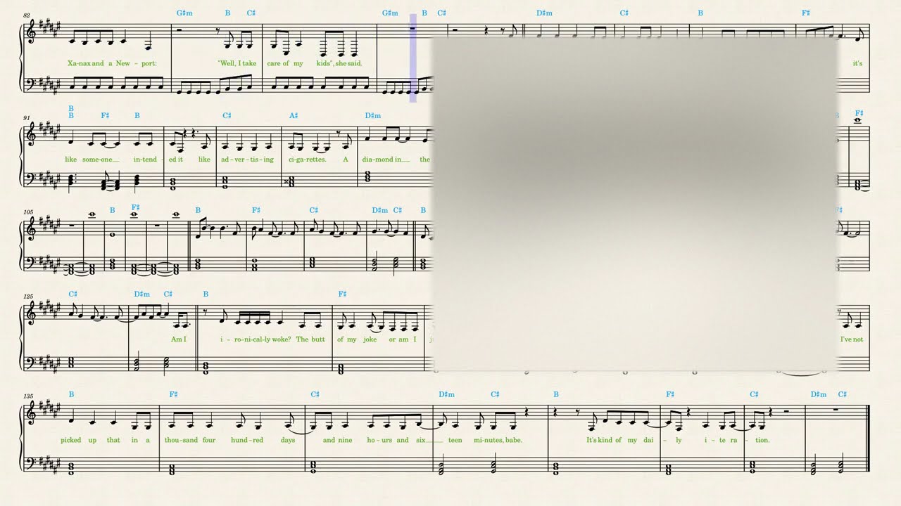Click the lyric "I've not"
Screen dimensions: 901x506
point(852,339)
